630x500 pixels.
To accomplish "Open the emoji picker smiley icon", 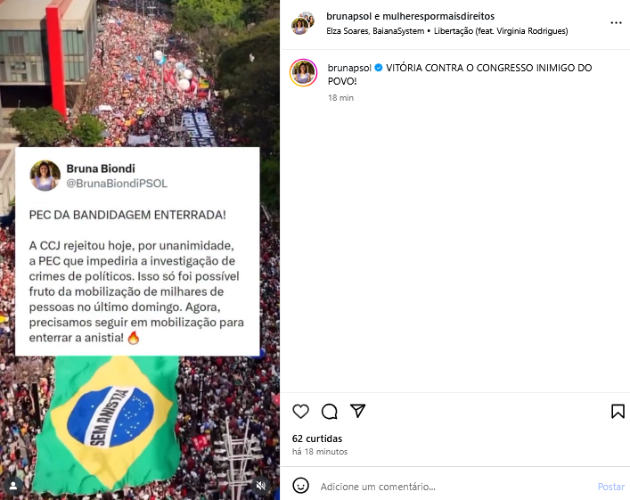I will pyautogui.click(x=300, y=486).
